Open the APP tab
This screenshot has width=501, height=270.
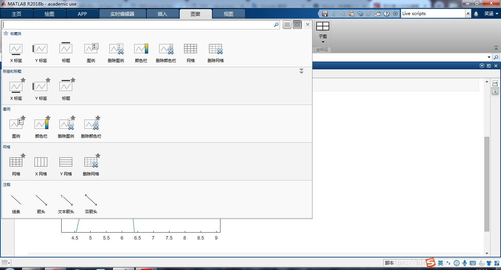(x=83, y=14)
